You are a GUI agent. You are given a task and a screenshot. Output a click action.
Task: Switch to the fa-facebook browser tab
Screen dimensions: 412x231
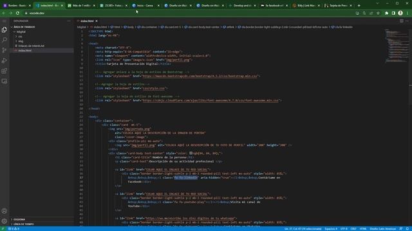coord(274,6)
